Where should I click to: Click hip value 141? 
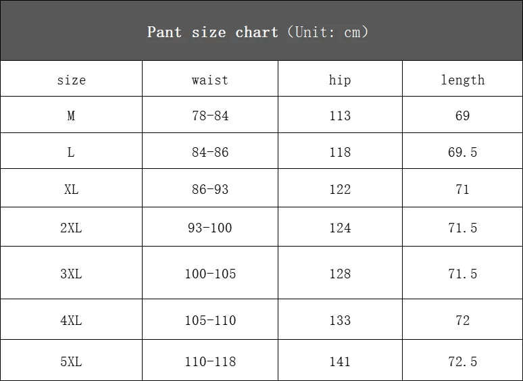click(x=340, y=361)
